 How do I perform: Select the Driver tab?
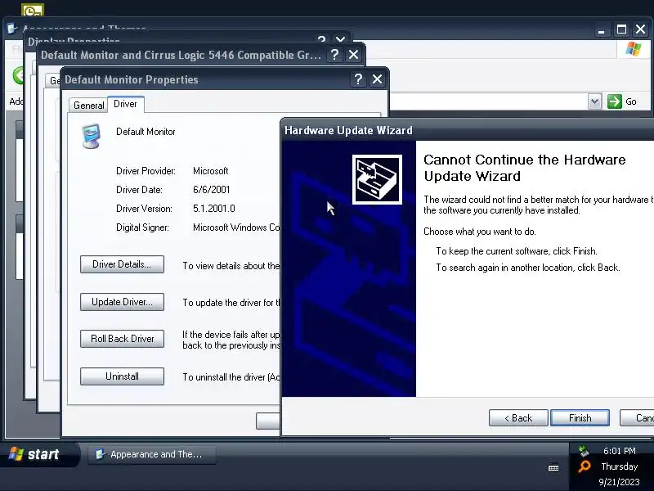126,104
